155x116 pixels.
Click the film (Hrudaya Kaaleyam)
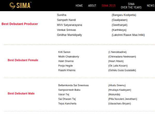coord(120,90)
